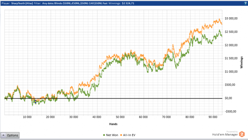Click the 20 000 hands axis label
This screenshot has height=140, width=248.
point(50,117)
